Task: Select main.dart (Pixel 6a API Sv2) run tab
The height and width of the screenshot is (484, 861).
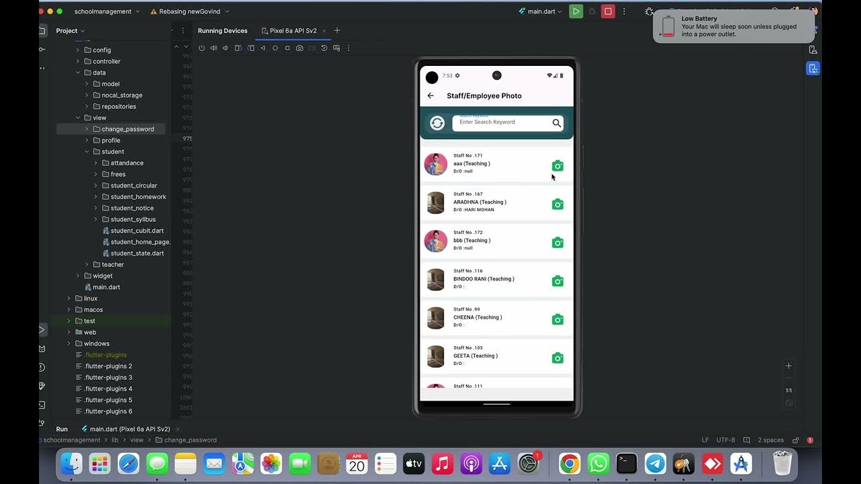Action: 126,429
